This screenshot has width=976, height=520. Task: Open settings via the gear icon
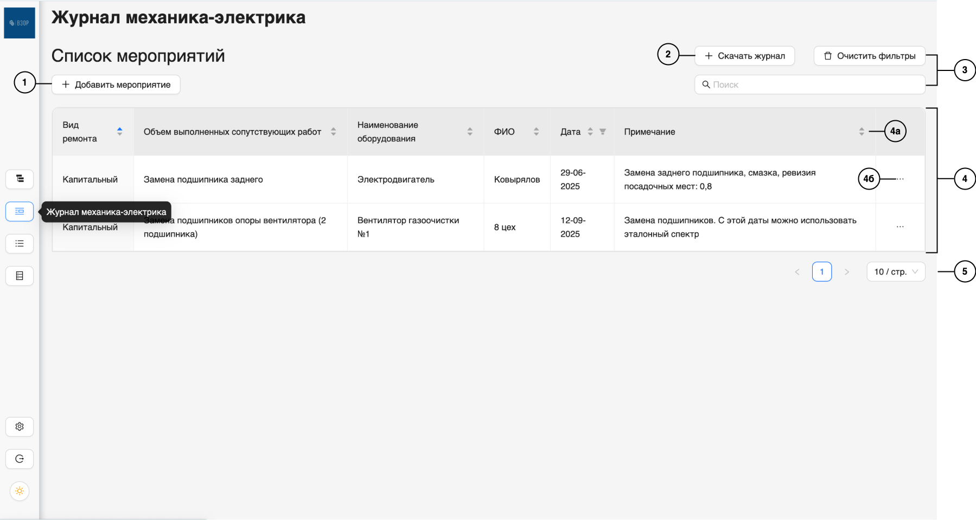20,427
